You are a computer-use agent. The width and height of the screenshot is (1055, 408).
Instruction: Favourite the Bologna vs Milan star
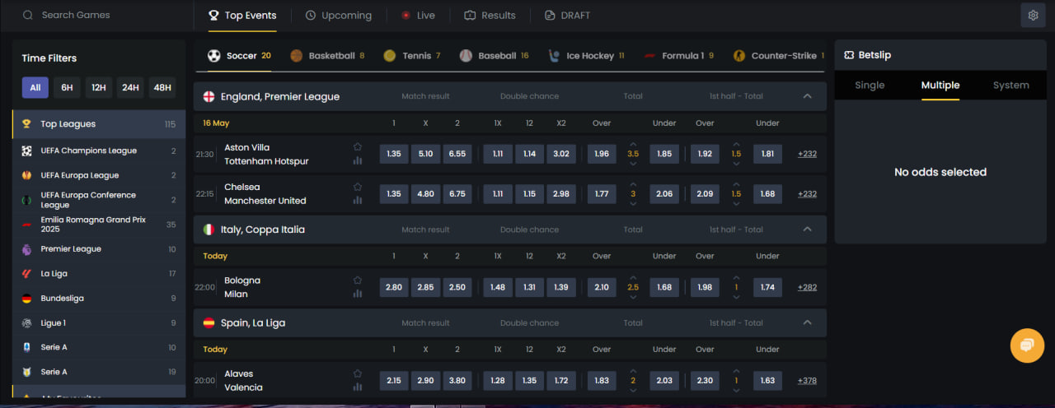358,280
